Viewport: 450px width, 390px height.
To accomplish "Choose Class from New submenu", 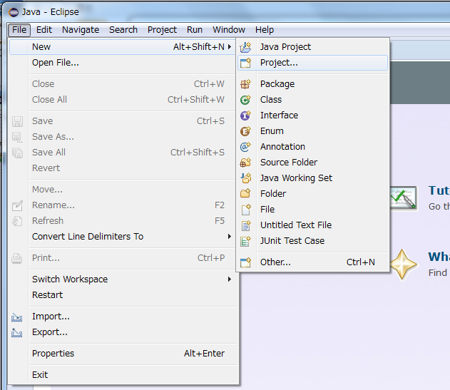I will tap(312, 100).
